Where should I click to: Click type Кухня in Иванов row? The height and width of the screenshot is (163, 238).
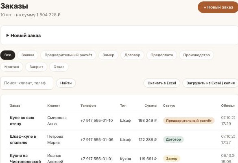pyautogui.click(x=125, y=159)
